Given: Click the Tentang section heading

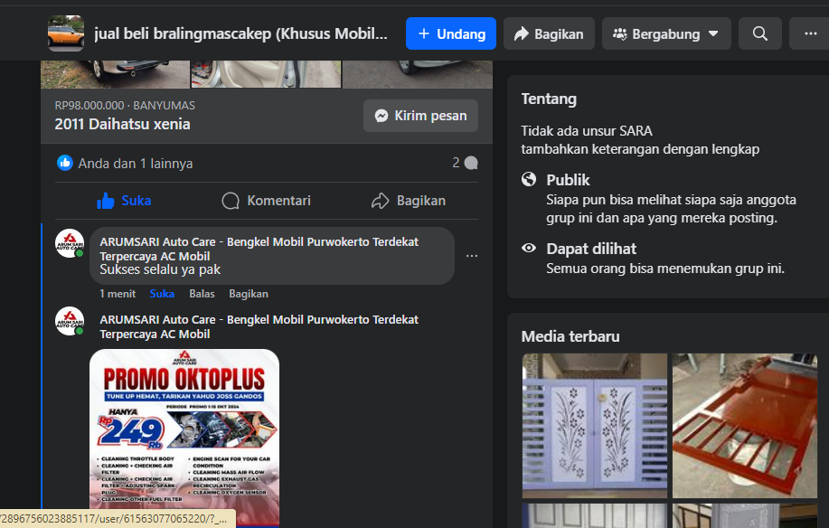Looking at the screenshot, I should (549, 99).
